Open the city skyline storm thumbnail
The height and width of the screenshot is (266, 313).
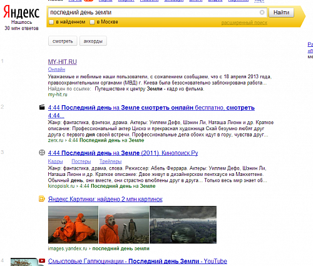point(183,225)
